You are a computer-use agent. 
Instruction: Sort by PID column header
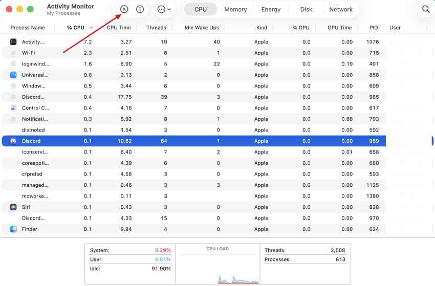pos(374,28)
